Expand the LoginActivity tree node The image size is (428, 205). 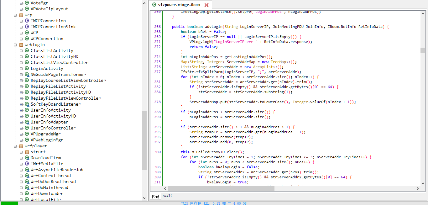[21, 68]
